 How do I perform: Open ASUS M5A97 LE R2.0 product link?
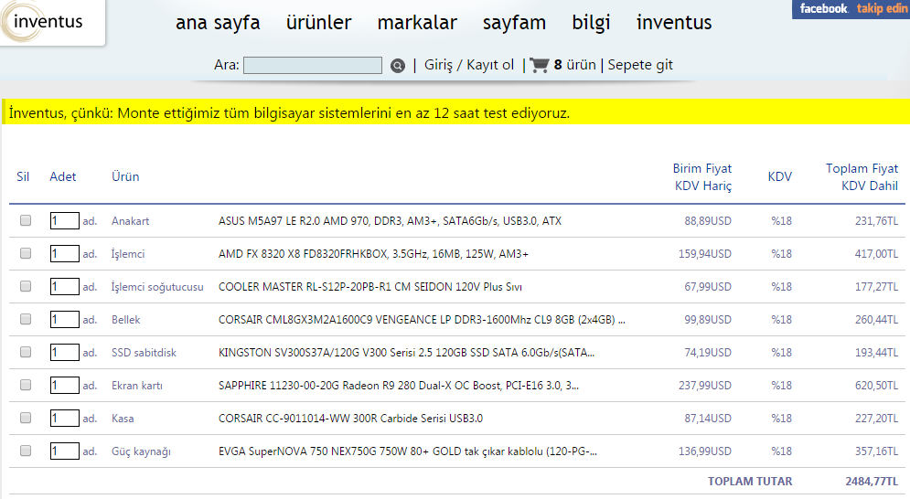(390, 221)
